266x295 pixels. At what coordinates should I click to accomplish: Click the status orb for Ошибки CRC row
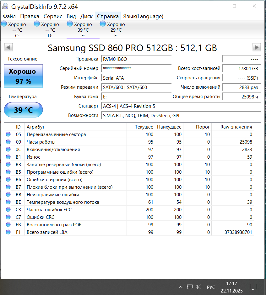point(8,217)
